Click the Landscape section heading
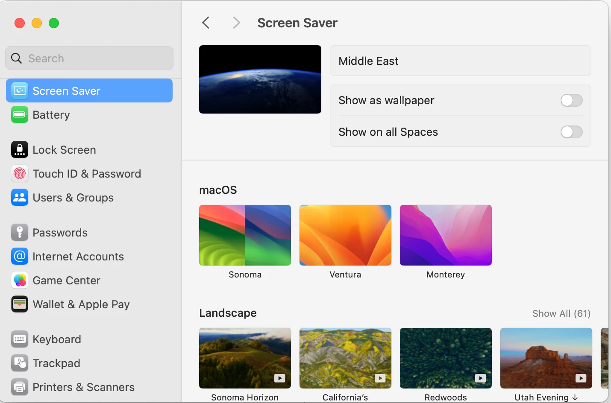Viewport: 611px width, 403px height. coord(228,313)
